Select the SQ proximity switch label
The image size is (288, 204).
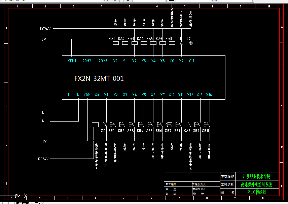[x=103, y=131]
